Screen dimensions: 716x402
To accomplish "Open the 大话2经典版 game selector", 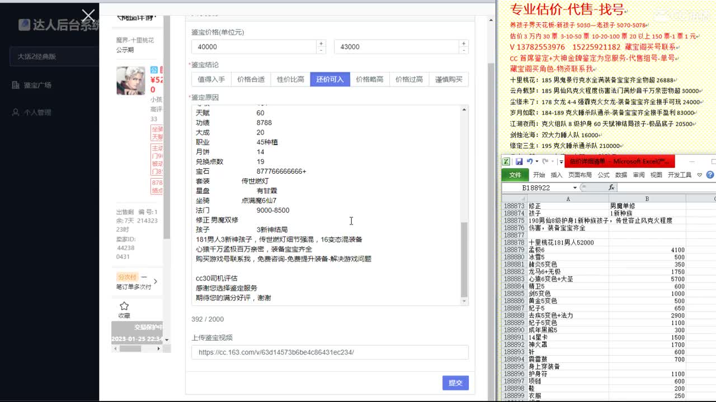I will tap(54, 56).
